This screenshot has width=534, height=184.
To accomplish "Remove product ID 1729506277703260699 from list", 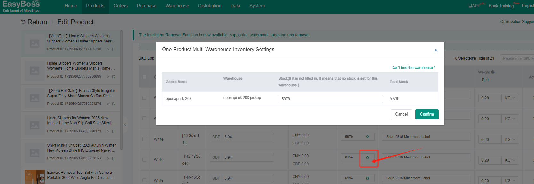I will (x=108, y=77).
